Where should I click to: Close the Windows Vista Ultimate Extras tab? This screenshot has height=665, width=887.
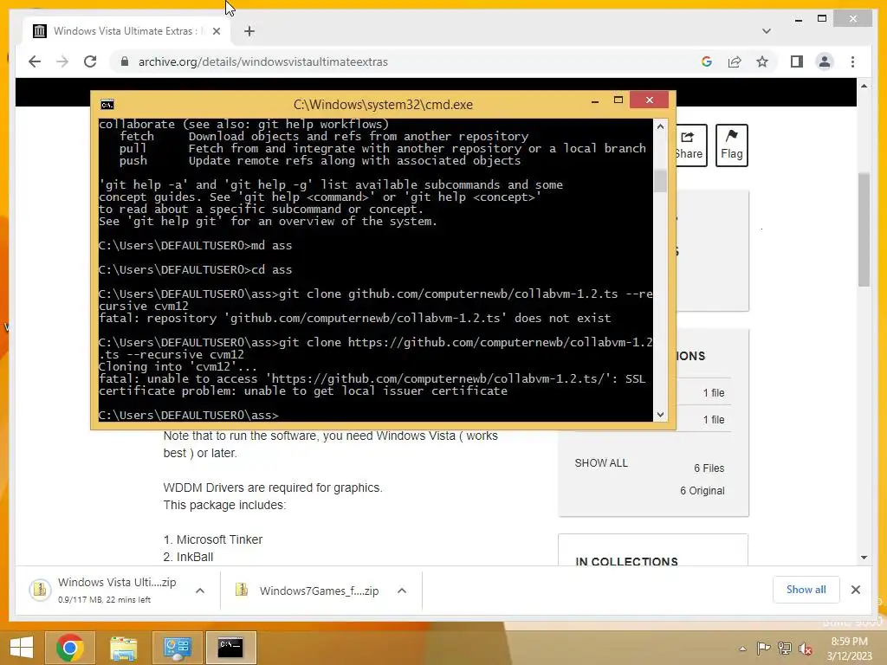216,31
